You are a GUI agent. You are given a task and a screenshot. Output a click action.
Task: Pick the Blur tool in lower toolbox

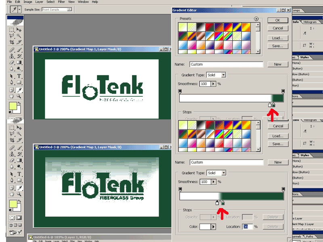tap(12, 167)
